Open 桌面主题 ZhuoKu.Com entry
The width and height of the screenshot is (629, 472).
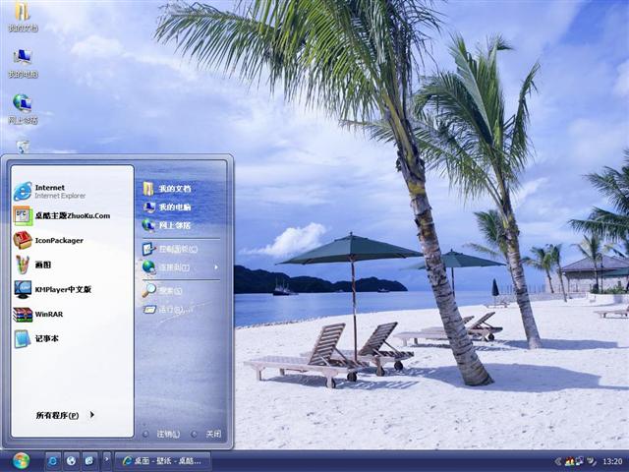tap(69, 215)
